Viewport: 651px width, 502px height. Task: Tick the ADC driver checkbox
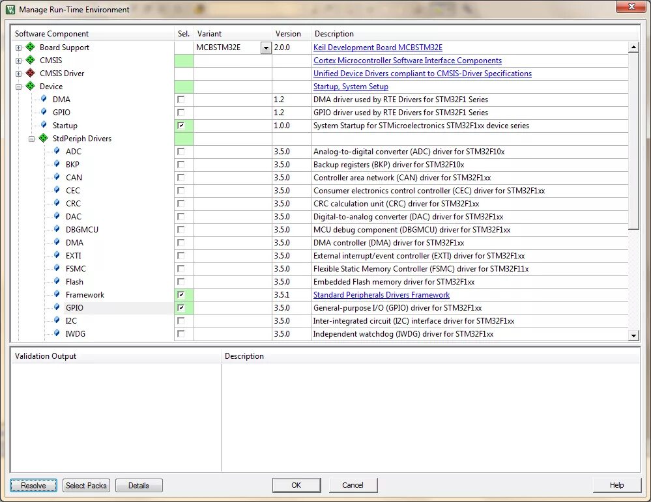[x=181, y=152]
